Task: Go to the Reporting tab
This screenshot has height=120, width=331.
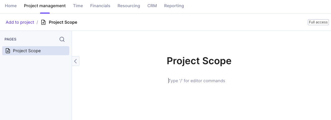Action: tap(174, 6)
